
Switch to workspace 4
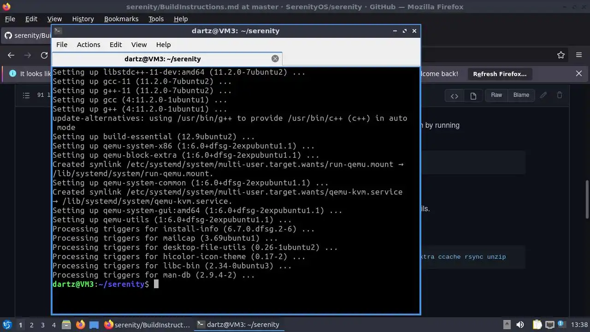pos(53,325)
